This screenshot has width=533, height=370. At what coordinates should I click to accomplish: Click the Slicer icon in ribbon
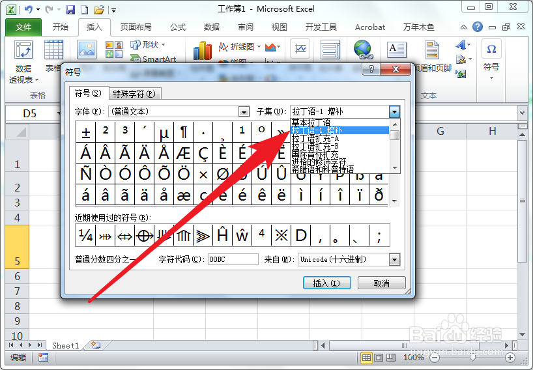[x=330, y=50]
